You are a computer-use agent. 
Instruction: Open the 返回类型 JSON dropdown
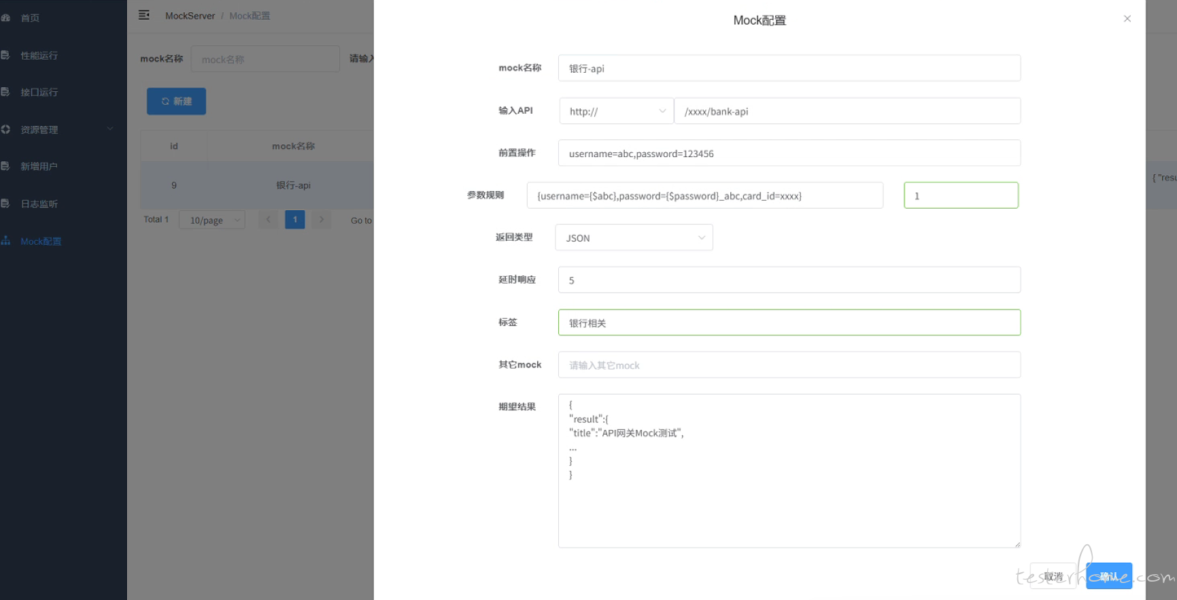tap(634, 238)
